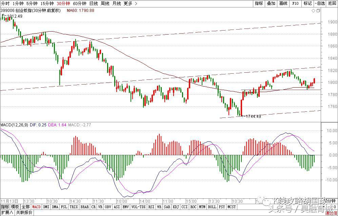Click the MACD: -2.77 value
The image size is (338, 216).
click(x=79, y=125)
